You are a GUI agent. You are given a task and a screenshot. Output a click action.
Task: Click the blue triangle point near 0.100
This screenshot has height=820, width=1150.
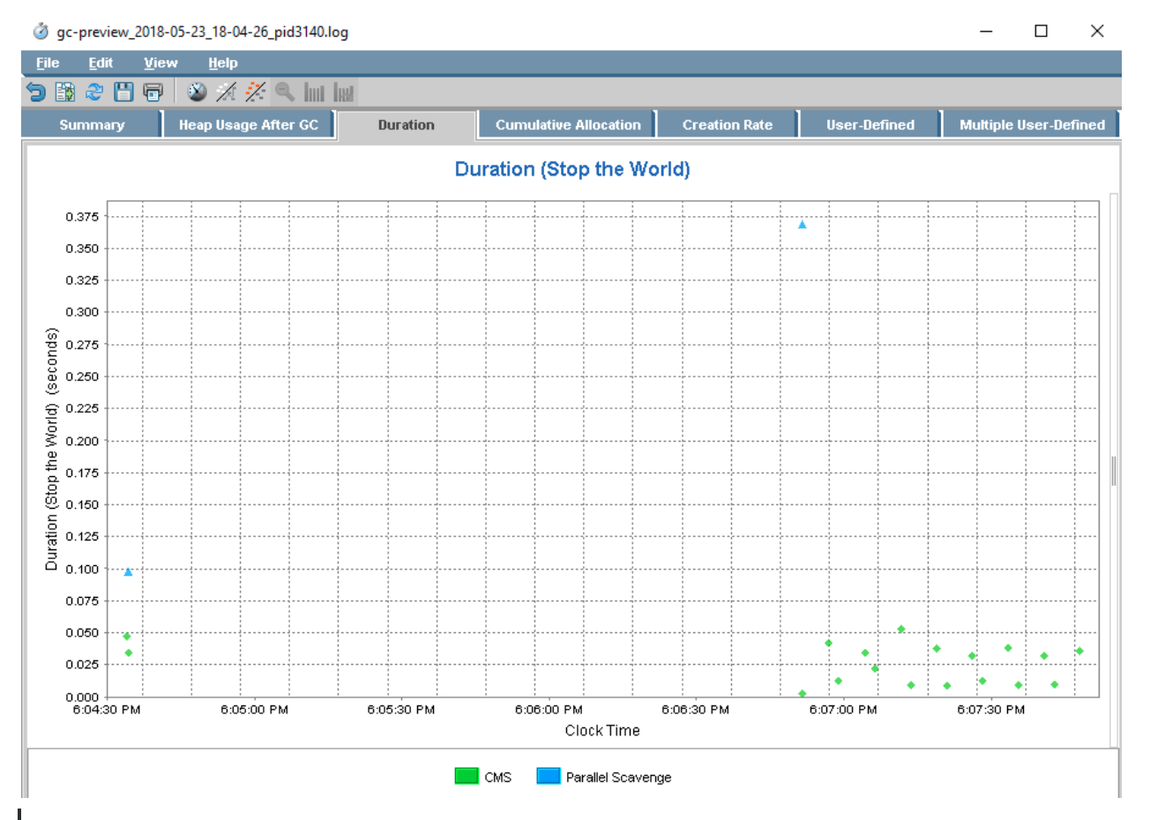point(128,572)
